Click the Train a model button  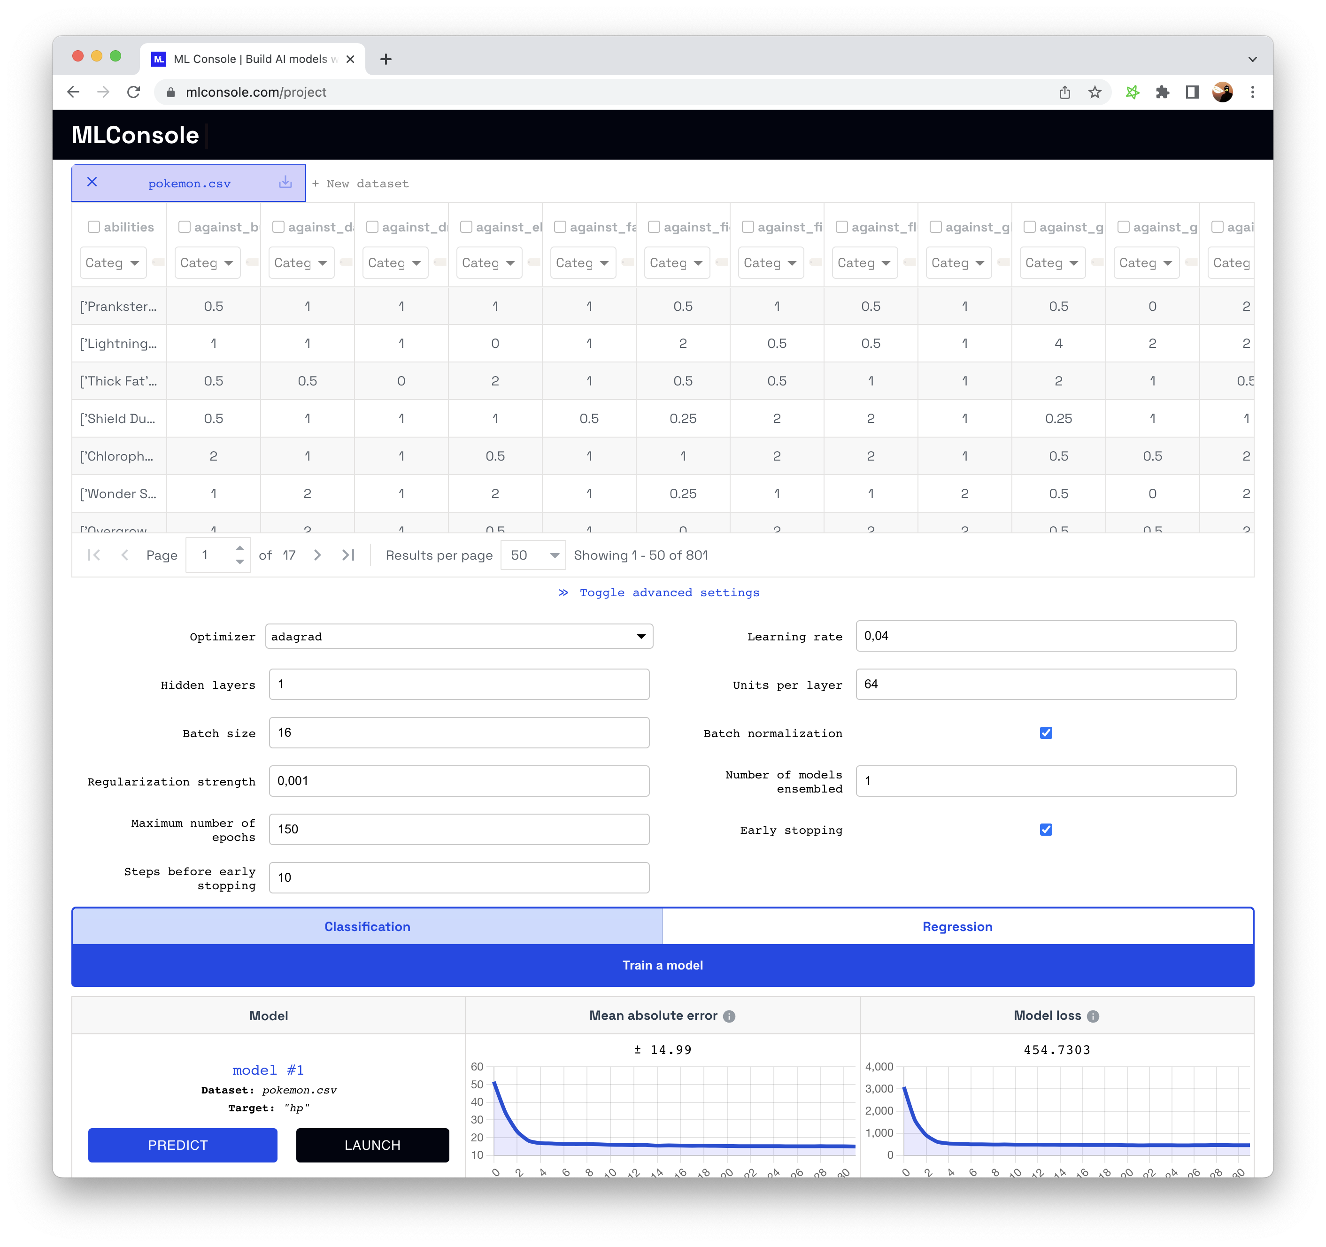click(x=663, y=965)
